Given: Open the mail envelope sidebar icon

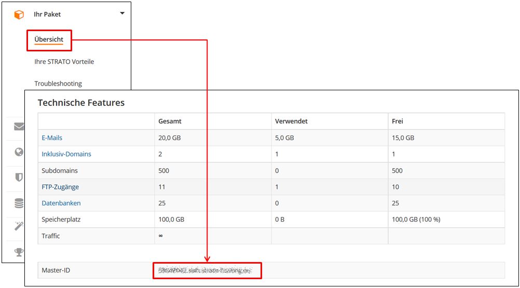Looking at the screenshot, I should pos(19,127).
